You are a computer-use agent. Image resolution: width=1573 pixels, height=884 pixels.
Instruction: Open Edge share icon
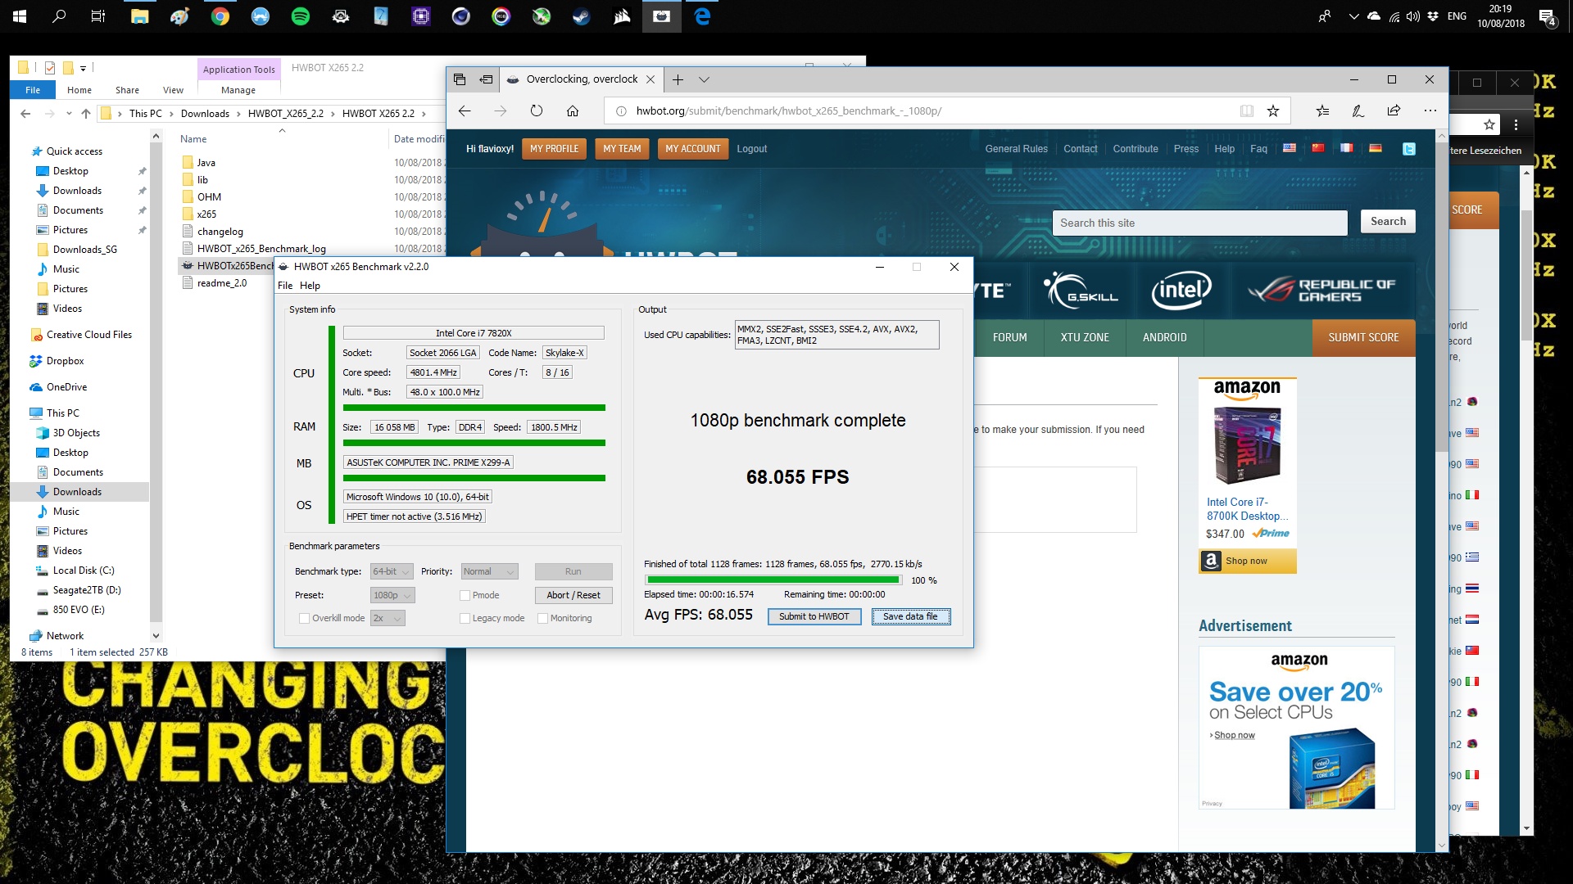click(1394, 110)
